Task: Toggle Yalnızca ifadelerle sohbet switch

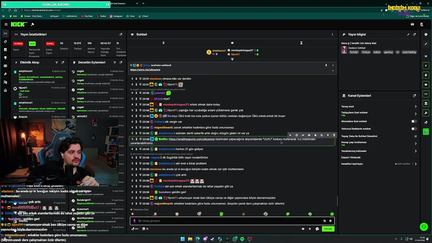Action: pyautogui.click(x=414, y=129)
